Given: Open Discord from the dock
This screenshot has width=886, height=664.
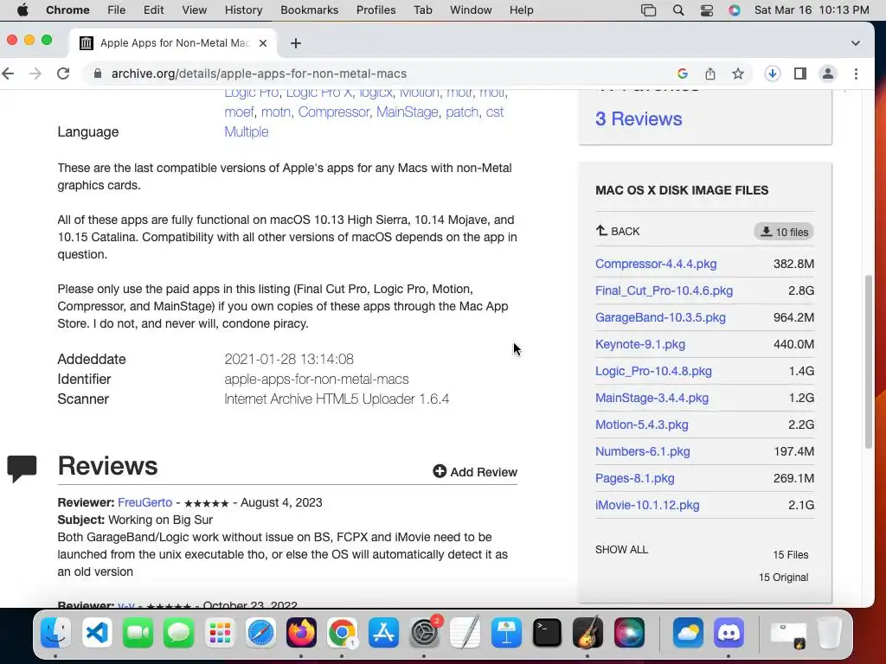Looking at the screenshot, I should (729, 632).
